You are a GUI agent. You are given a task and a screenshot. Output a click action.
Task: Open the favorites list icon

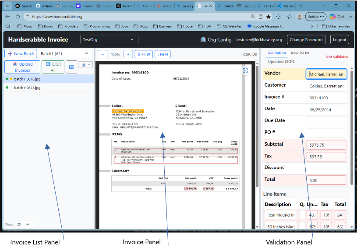pos(290,17)
